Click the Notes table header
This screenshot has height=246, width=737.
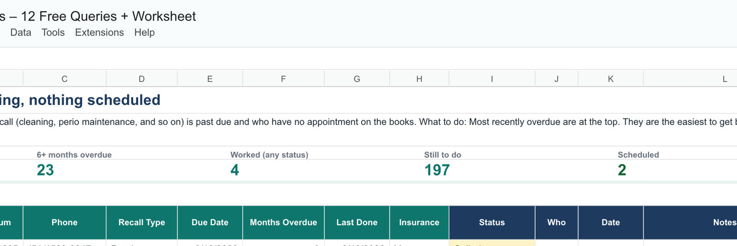pyautogui.click(x=691, y=223)
